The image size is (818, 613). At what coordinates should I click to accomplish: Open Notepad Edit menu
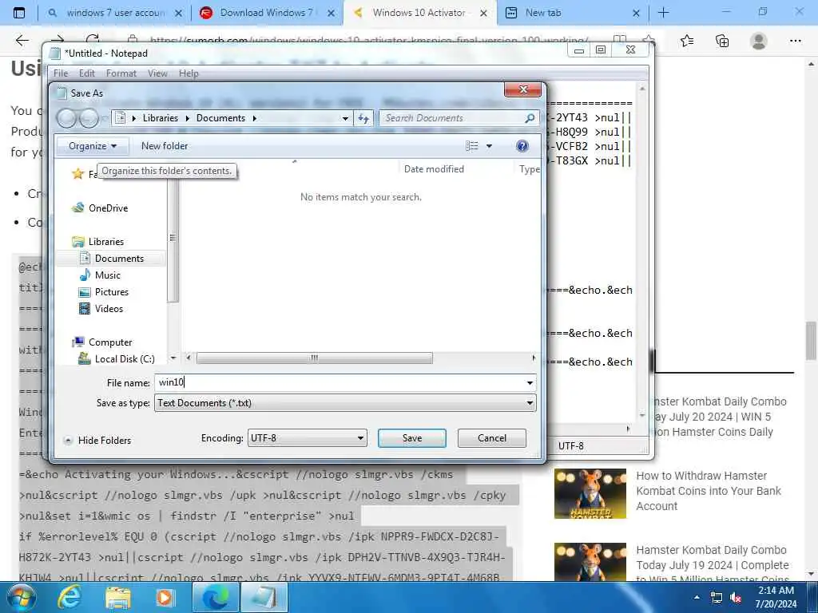tap(86, 73)
